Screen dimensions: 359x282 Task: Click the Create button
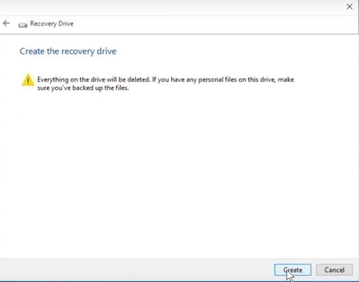point(292,270)
